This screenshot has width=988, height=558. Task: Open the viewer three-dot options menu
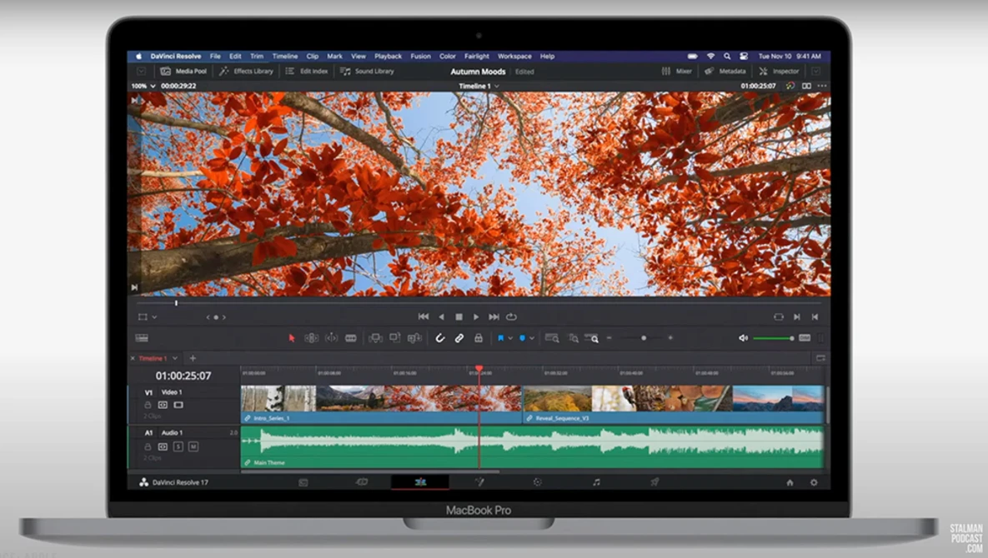tap(821, 86)
